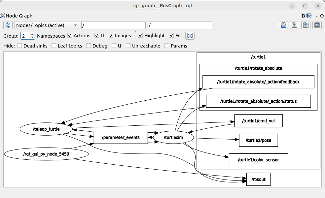The height and width of the screenshot is (198, 325).
Task: Click the first namespace filter text field
Action: click(113, 25)
